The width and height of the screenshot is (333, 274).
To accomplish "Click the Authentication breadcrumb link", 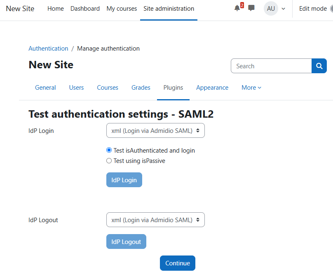I will coord(48,49).
